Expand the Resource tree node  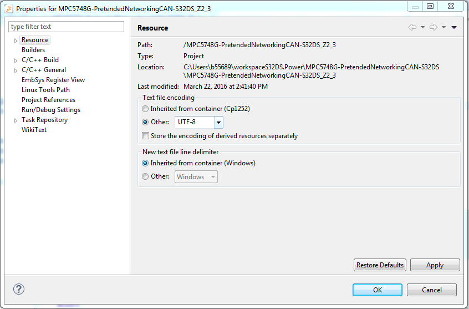point(16,40)
